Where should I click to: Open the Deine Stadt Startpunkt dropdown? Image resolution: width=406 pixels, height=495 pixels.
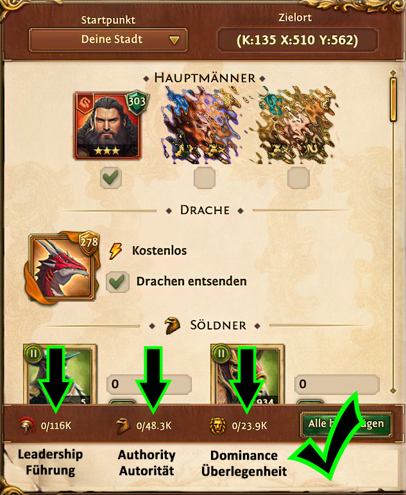coord(108,40)
